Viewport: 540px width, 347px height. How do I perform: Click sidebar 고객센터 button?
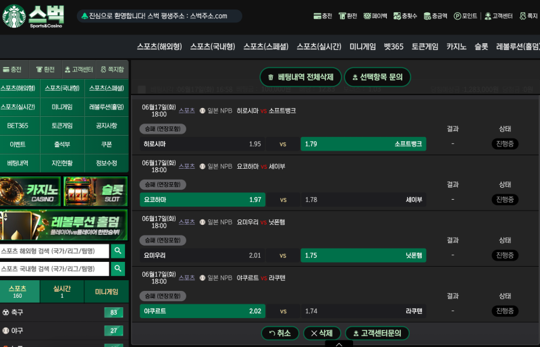point(79,70)
